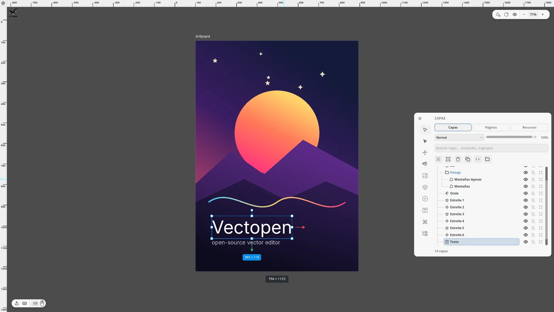This screenshot has height=312, width=554.
Task: Select the solid arrow direct-select tool
Action: click(x=425, y=141)
